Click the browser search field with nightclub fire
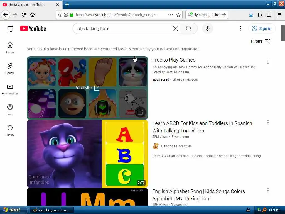Screen dimensions: 285x214 (x=207, y=15)
